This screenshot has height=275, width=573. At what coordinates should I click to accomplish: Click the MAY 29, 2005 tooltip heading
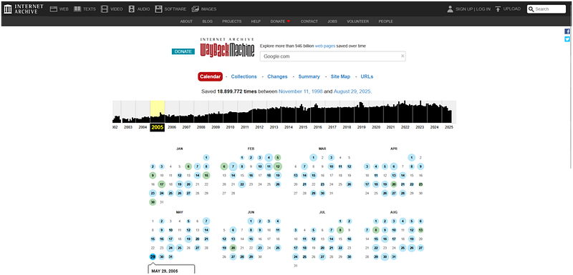click(x=164, y=271)
